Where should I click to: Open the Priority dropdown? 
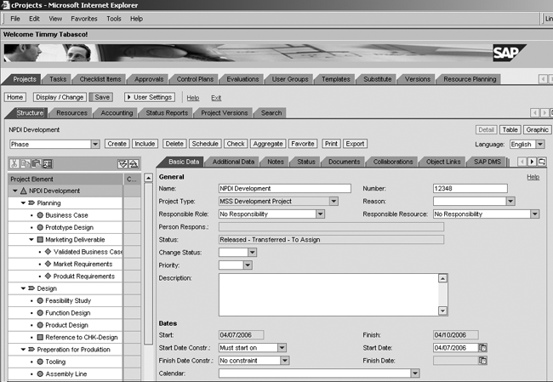[248, 265]
